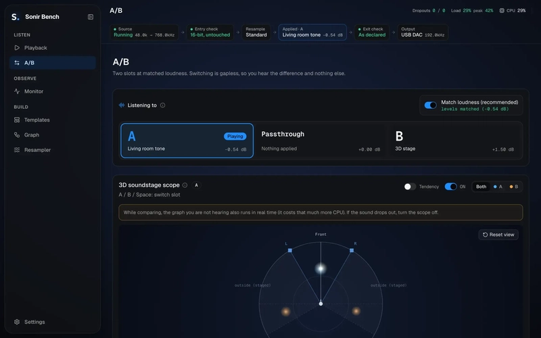Click the Resample Standard pipeline chip

point(256,32)
